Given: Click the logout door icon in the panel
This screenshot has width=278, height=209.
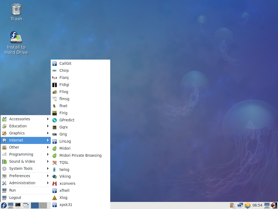Looking at the screenshot, I should (x=274, y=205).
